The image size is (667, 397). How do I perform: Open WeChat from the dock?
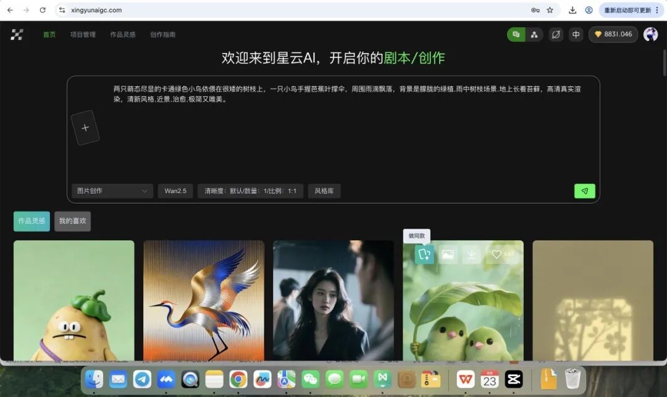(x=311, y=379)
